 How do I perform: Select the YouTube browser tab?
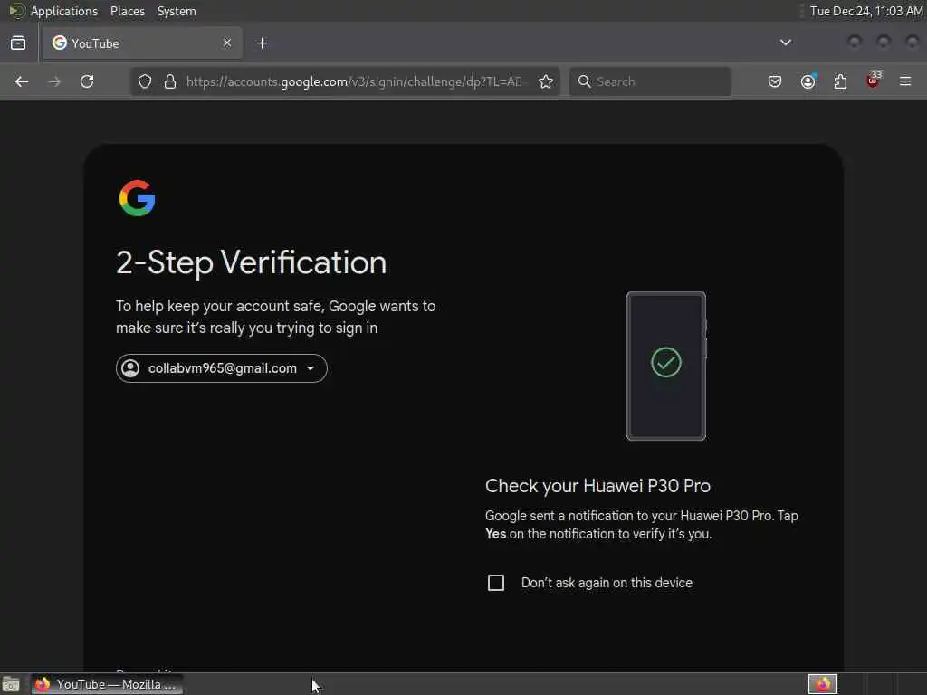tap(142, 43)
